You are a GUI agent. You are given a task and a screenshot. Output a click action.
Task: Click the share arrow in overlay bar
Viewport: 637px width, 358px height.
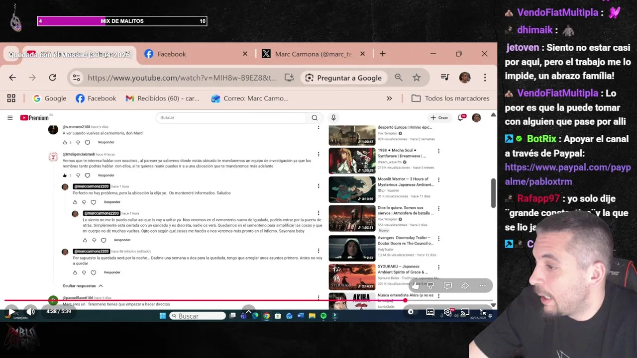pos(465,285)
